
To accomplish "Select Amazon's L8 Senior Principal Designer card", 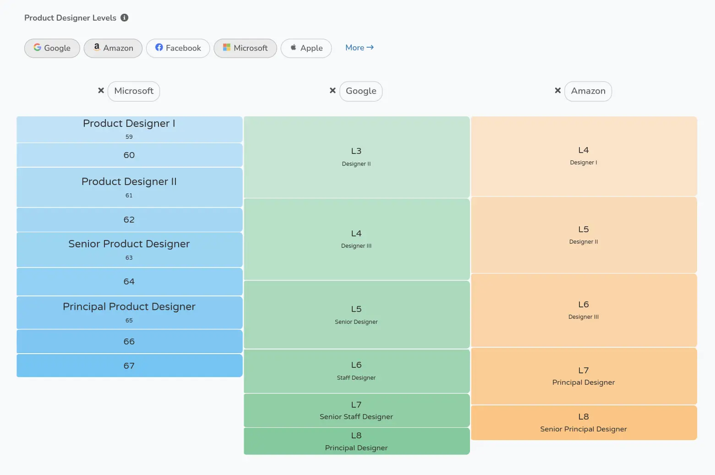I will [583, 422].
